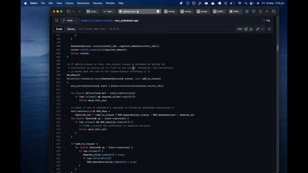Click the Wi-Fi status icon
This screenshot has width=308, height=173.
[x=240, y=3]
